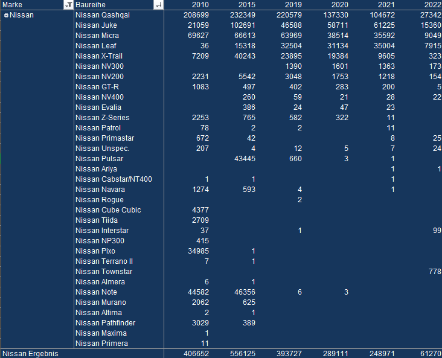
Task: Select the Nissan NV300 row label
Action: tap(100, 66)
